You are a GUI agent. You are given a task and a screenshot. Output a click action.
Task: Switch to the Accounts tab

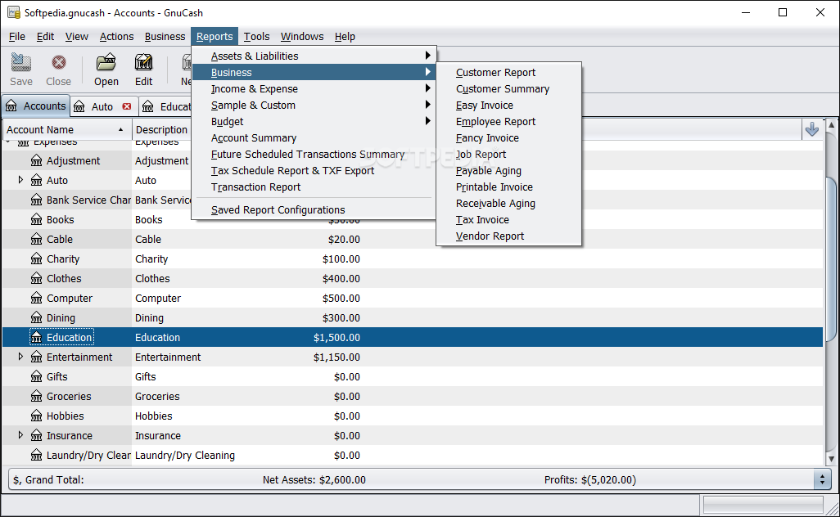[35, 106]
